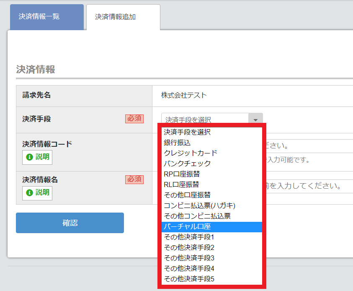Click the 決済手段 dropdown arrow
Viewport: 353px width, 291px height.
click(255, 120)
